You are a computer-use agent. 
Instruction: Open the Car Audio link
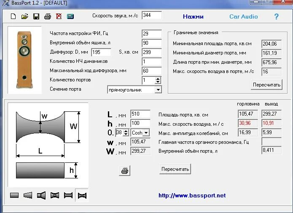click(x=244, y=16)
